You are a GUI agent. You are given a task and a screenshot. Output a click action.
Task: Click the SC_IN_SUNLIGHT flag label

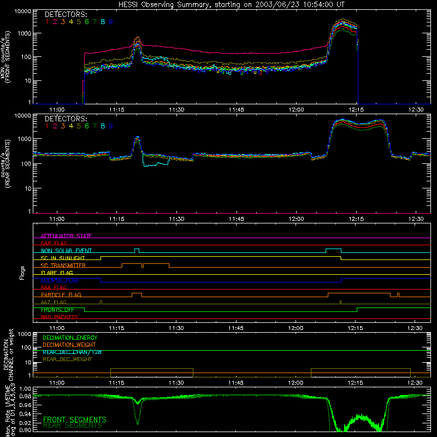click(63, 258)
